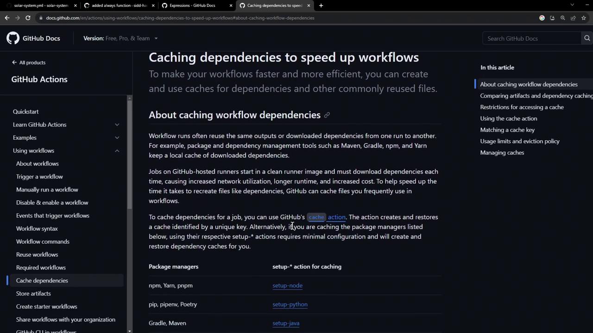593x333 pixels.
Task: Close the Caching dependencies tab
Action: point(309,6)
